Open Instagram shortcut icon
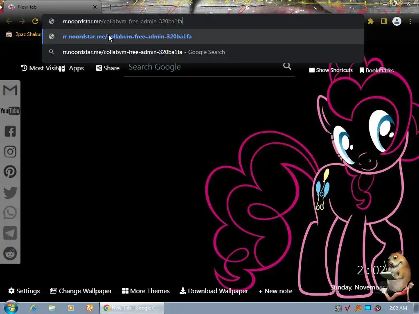This screenshot has height=314, width=419. (x=10, y=151)
